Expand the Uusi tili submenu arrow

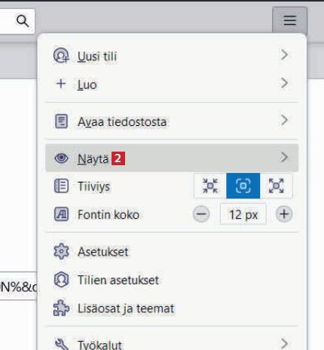click(284, 54)
